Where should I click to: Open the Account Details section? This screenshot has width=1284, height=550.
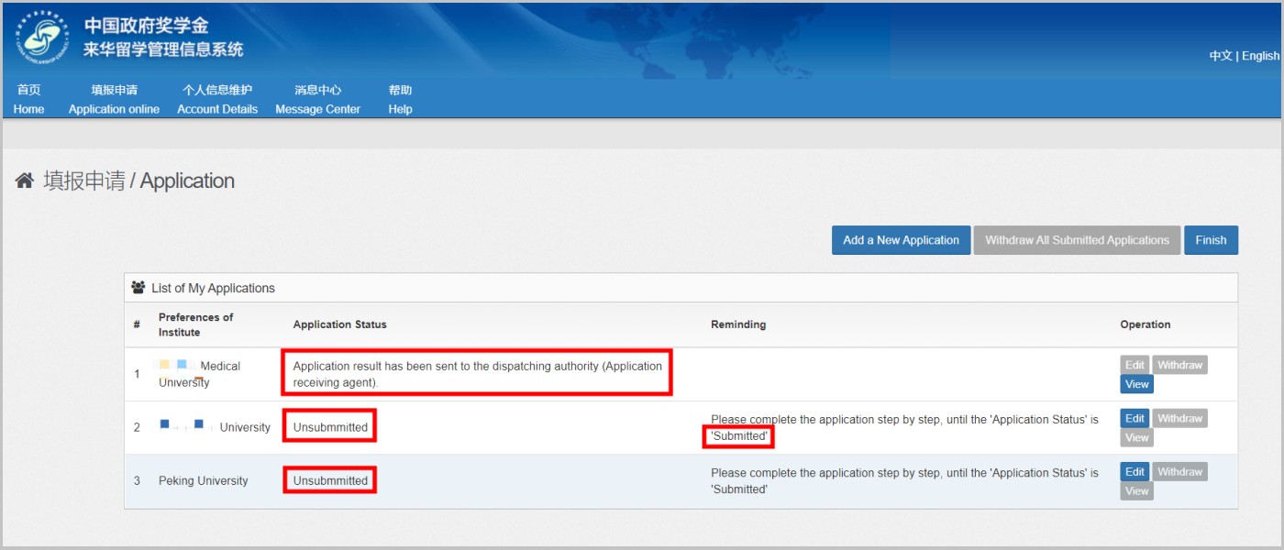216,99
